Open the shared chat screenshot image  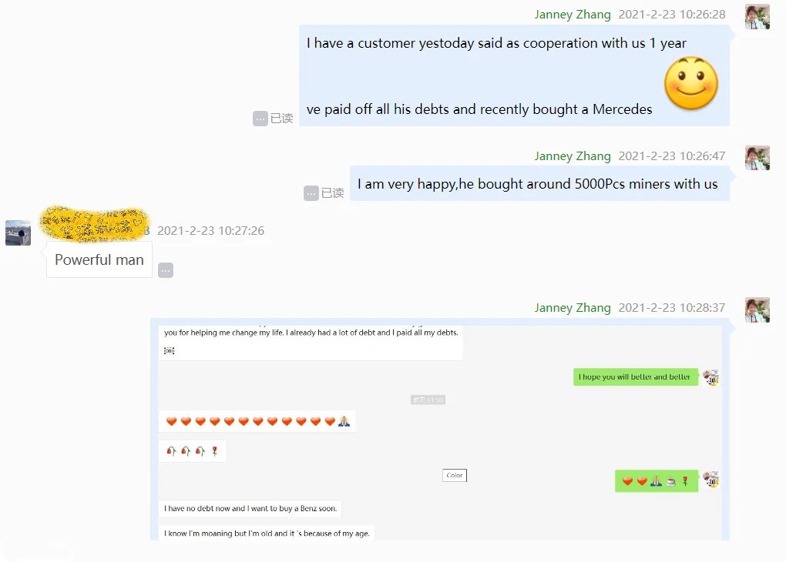tap(440, 430)
